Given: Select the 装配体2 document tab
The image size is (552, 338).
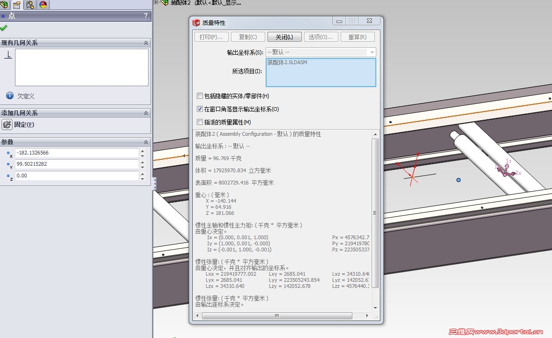Looking at the screenshot, I should (x=187, y=3).
